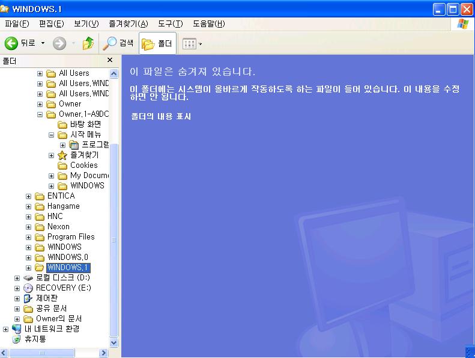475x358 pixels.
Task: Select the 프로그램 folder icon
Action: (x=74, y=145)
